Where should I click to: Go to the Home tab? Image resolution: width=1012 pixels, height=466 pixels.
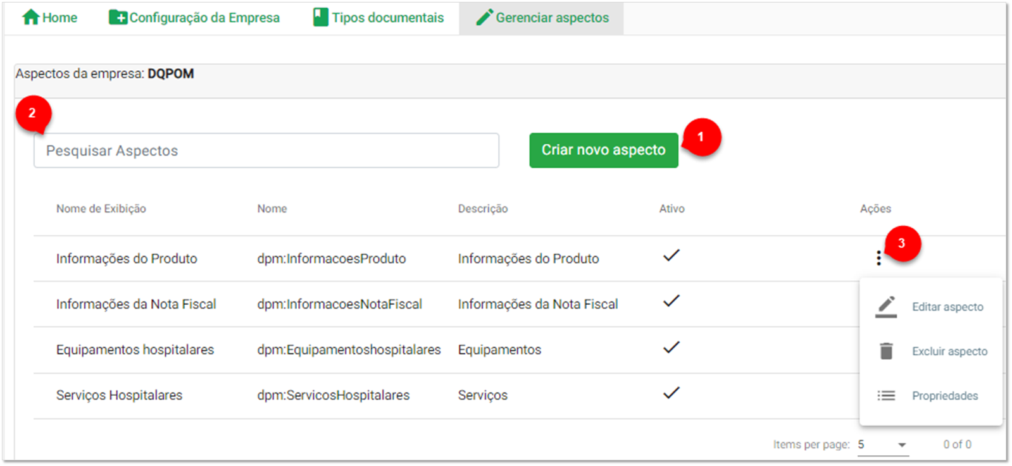tap(49, 18)
